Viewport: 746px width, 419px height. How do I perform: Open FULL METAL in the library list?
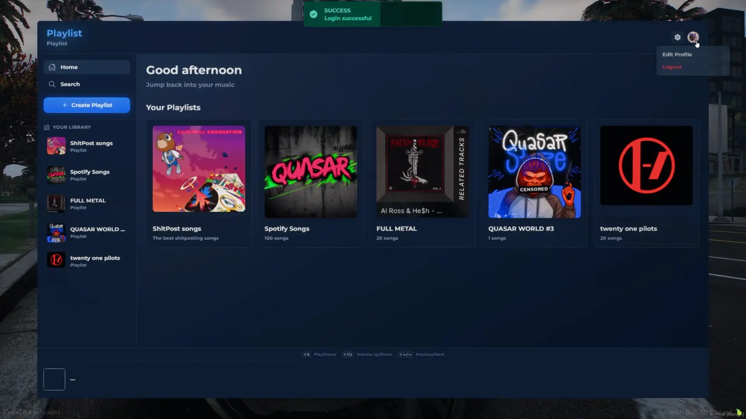click(87, 204)
